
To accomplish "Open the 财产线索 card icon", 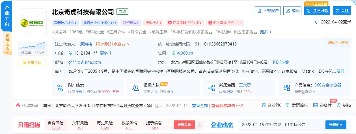I will tap(60, 88).
